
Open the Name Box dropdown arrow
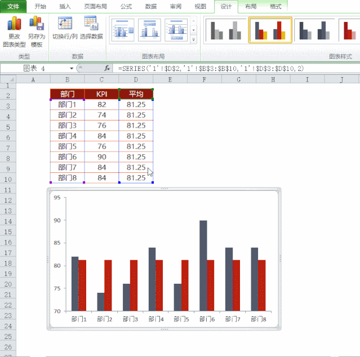pos(72,68)
